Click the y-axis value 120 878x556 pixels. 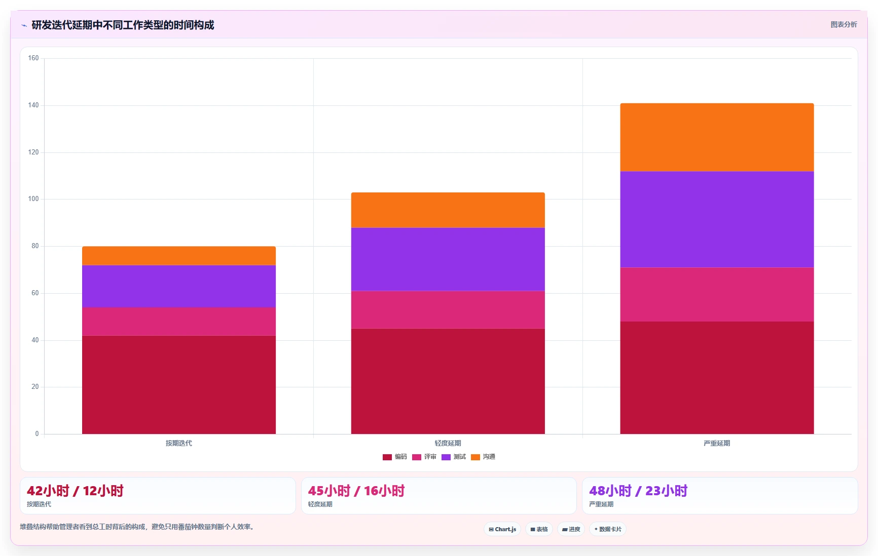click(33, 152)
